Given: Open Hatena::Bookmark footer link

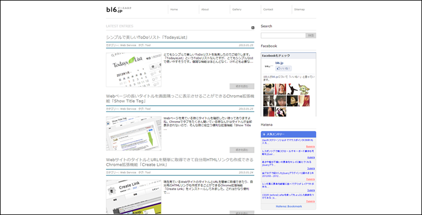Looking at the screenshot, I should click(289, 206).
